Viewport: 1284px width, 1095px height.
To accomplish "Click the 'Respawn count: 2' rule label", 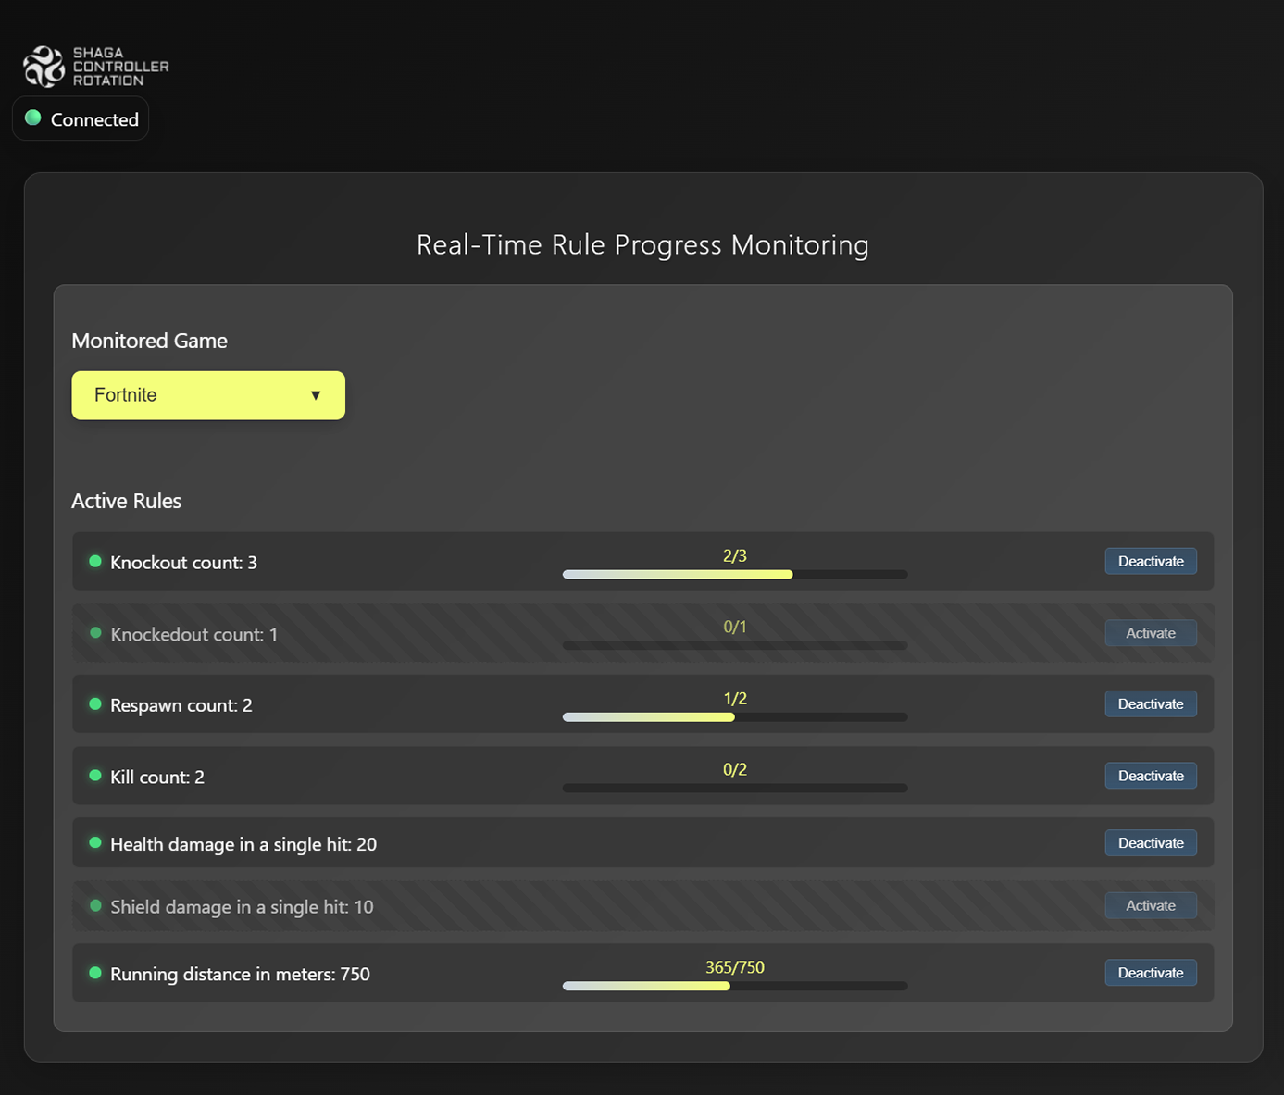I will pos(181,705).
